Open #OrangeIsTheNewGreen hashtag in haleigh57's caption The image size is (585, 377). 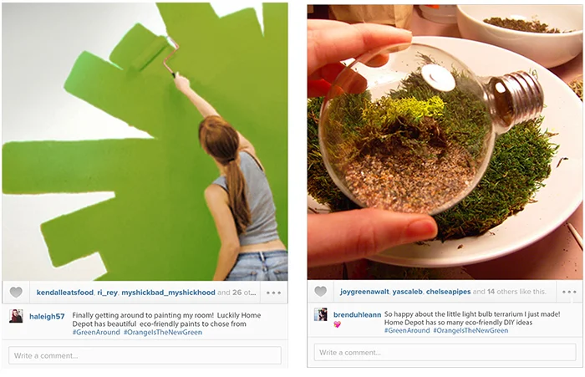coord(163,332)
